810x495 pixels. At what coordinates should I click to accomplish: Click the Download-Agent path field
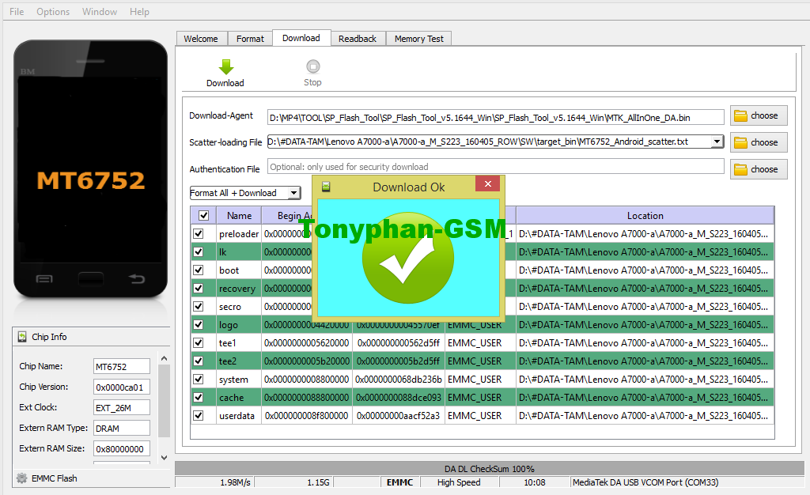pos(495,117)
